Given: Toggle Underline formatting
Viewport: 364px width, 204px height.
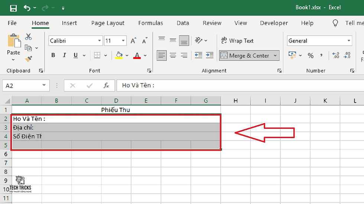Looking at the screenshot, I should point(75,55).
